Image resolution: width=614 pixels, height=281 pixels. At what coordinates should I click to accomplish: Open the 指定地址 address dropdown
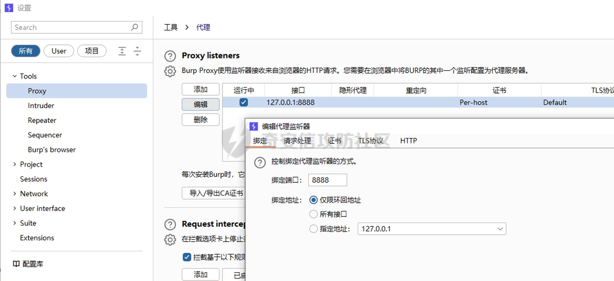click(432, 229)
